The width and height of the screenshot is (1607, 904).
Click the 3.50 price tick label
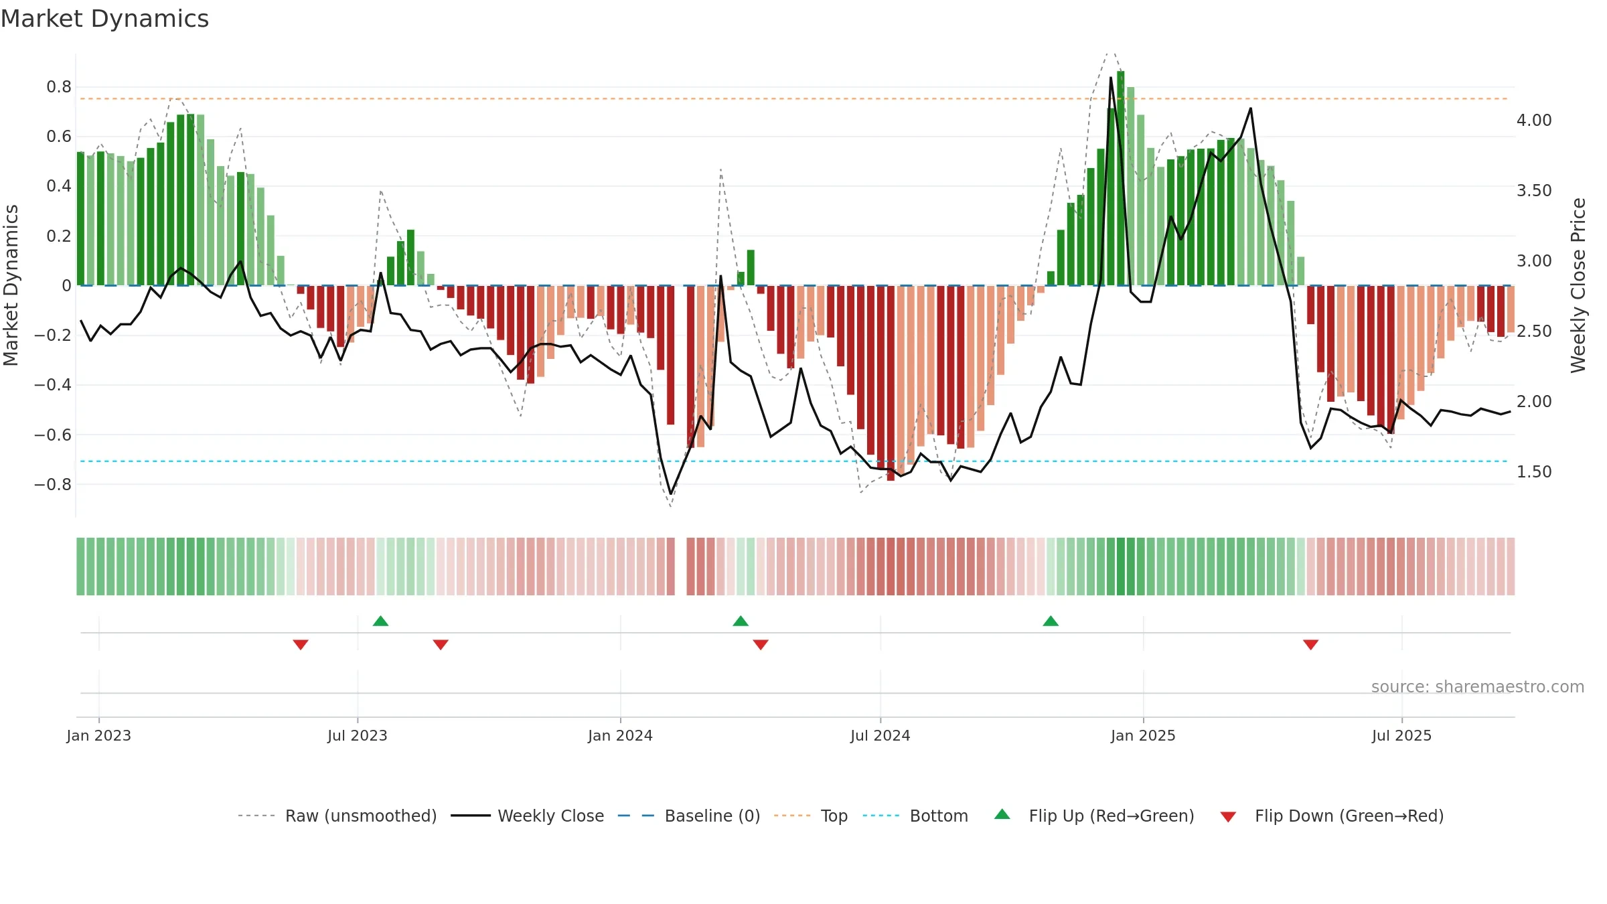point(1534,191)
